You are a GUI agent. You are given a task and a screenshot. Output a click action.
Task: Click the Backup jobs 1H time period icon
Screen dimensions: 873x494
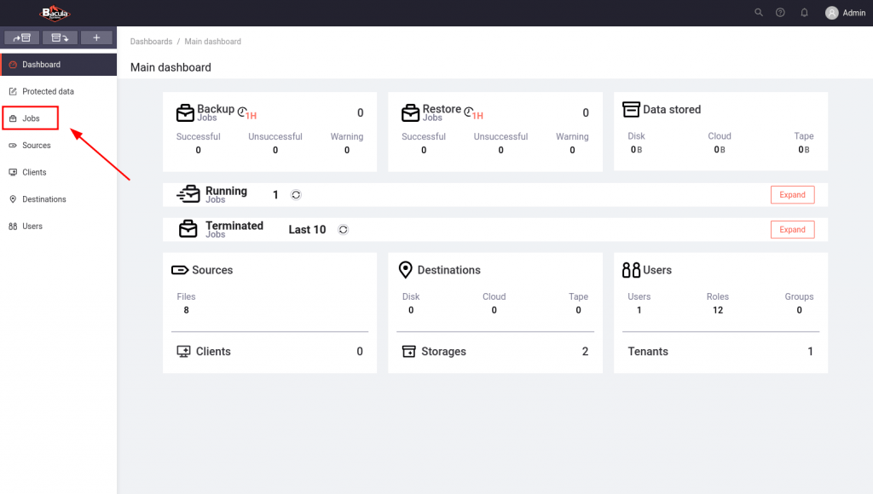[246, 113]
